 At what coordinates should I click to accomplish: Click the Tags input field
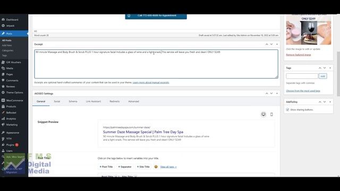(x=302, y=76)
